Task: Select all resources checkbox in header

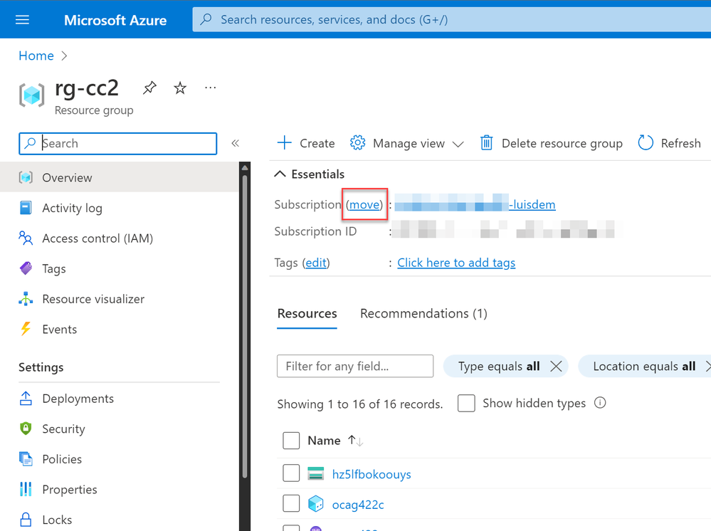Action: pyautogui.click(x=291, y=441)
